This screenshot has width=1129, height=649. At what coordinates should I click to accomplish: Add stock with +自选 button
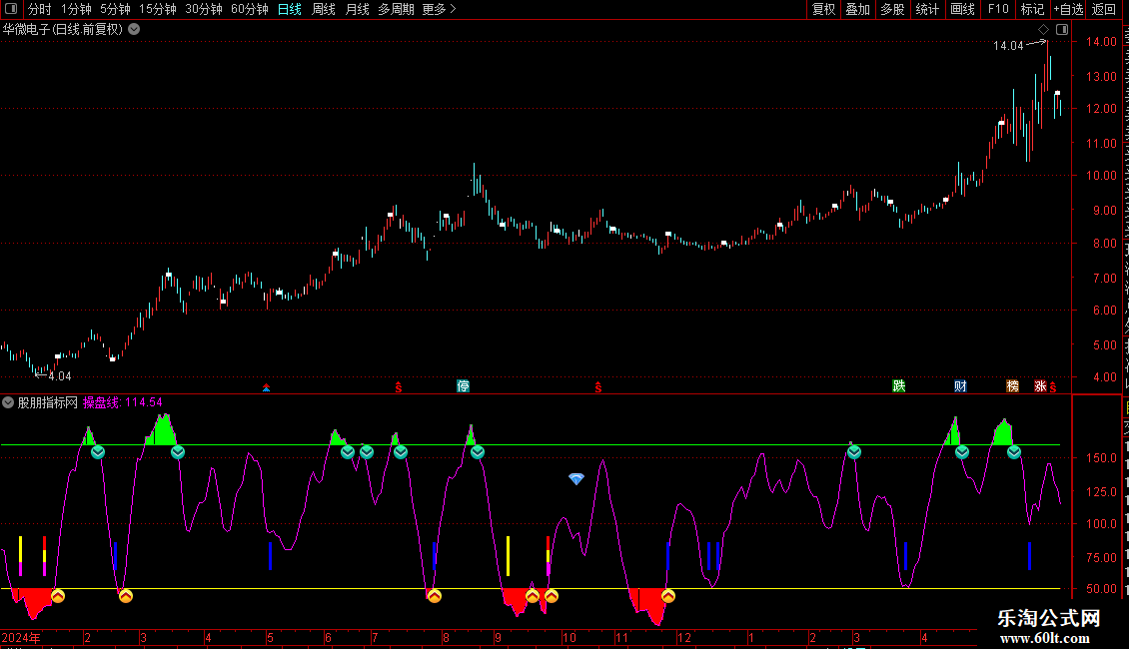pyautogui.click(x=1068, y=9)
